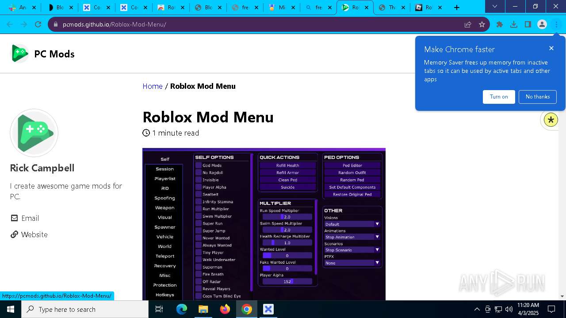Screen dimensions: 566x318
Task: Tick the Seatbelt checkbox
Action: [199, 194]
